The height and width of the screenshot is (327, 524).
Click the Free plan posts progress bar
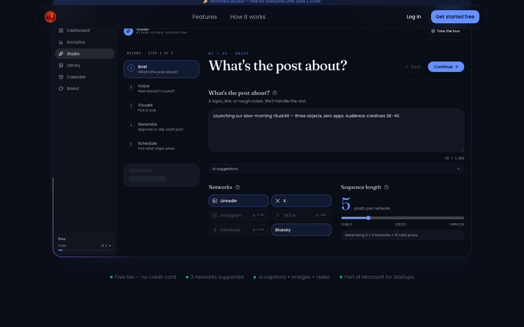84,250
